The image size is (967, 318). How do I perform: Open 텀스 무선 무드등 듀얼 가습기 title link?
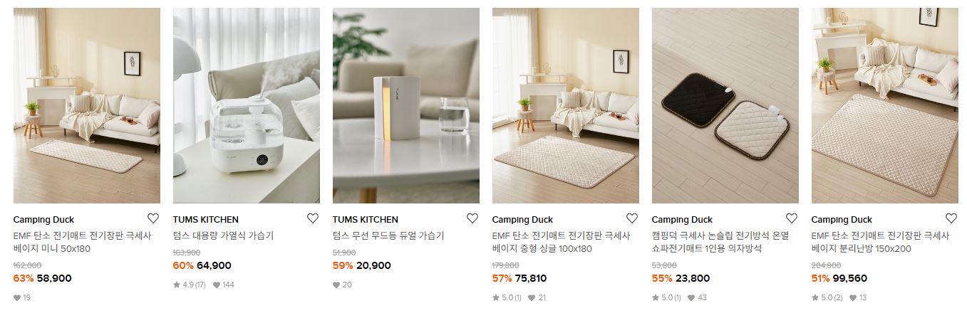(388, 235)
